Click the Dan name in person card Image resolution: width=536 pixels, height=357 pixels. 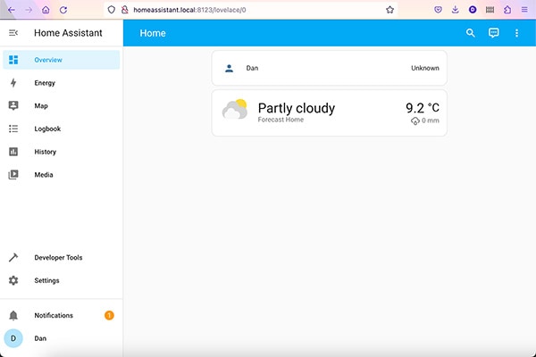coord(252,68)
